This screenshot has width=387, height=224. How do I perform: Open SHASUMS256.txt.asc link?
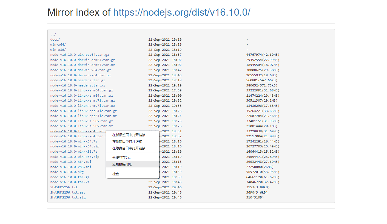[68, 192]
